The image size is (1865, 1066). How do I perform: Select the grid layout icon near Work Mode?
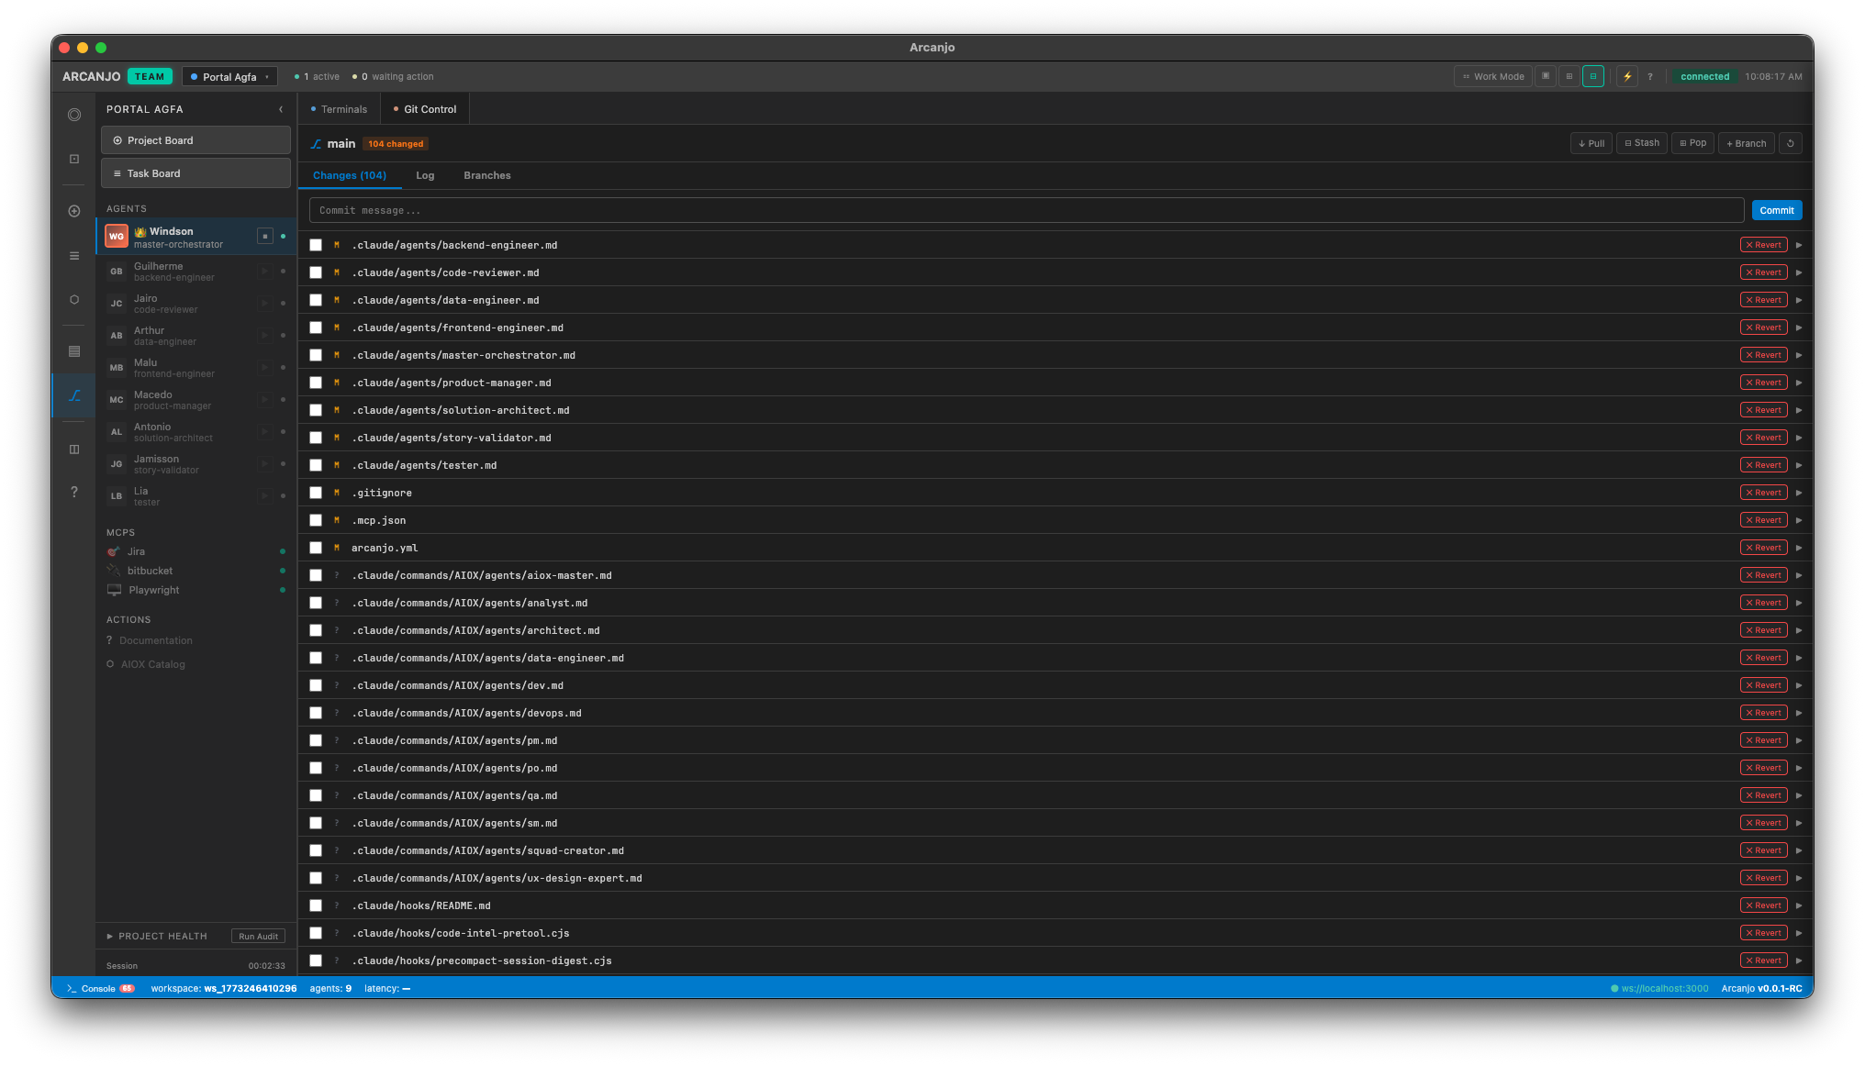tap(1568, 76)
